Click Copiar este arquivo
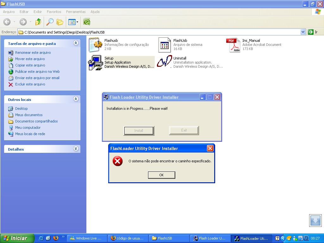The image size is (324, 243). [30, 65]
